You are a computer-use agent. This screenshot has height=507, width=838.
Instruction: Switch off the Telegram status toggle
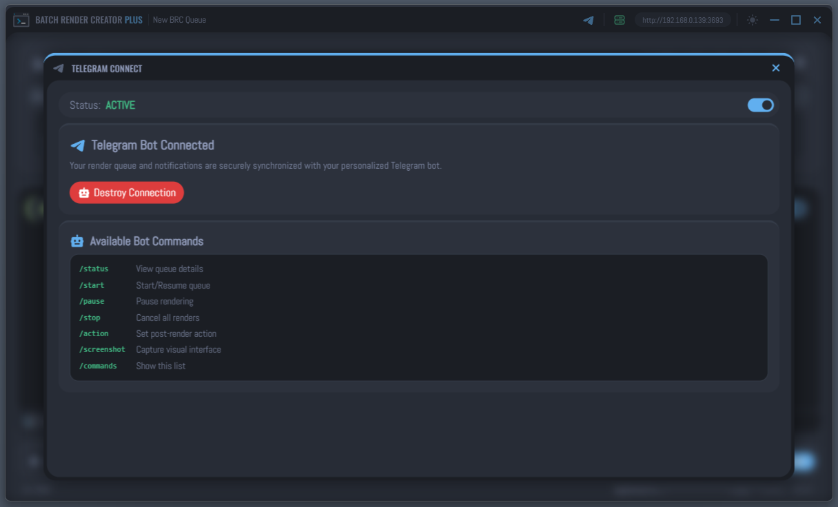click(x=761, y=105)
